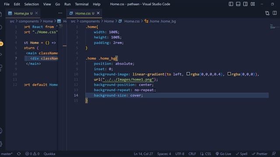Image resolution: width=280 pixels, height=157 pixels.
Task: Click the Prettier status item
Action: (259, 154)
